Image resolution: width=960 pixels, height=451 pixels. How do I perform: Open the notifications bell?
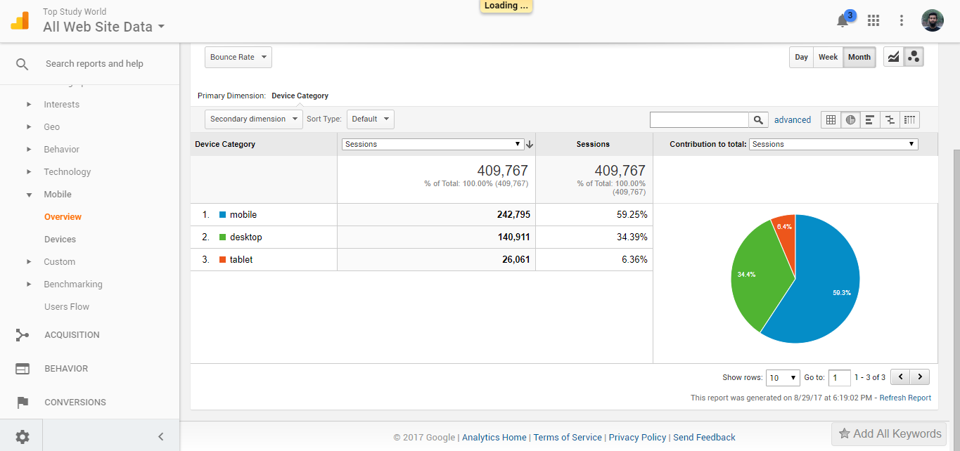pyautogui.click(x=843, y=21)
